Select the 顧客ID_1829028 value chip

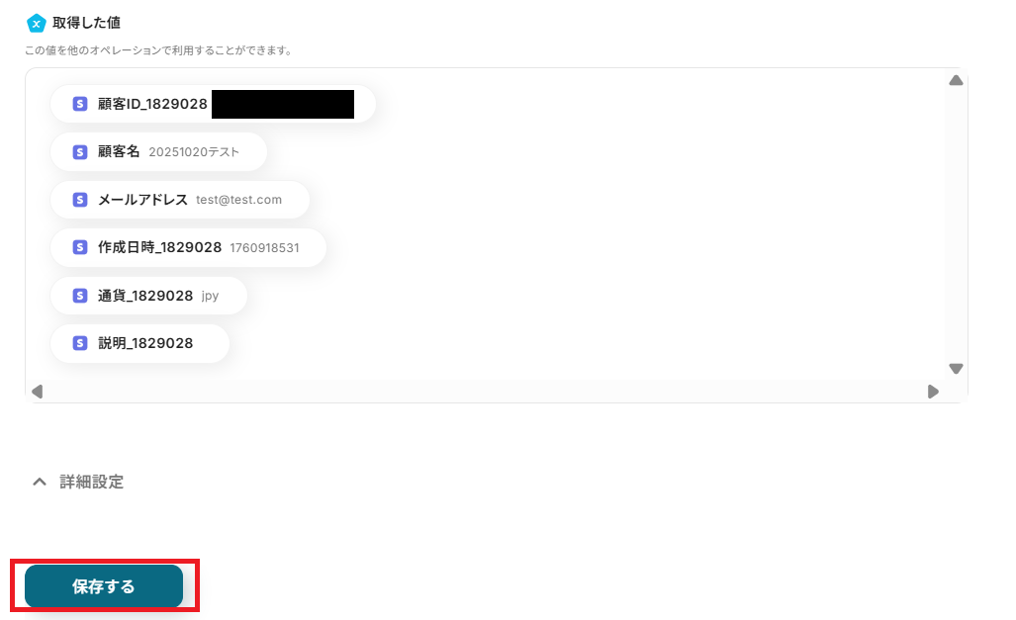tap(213, 104)
